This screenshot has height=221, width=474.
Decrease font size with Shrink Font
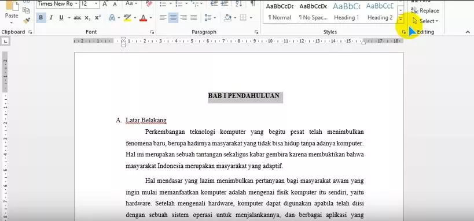click(115, 3)
